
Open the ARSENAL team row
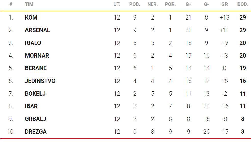(x=37, y=30)
